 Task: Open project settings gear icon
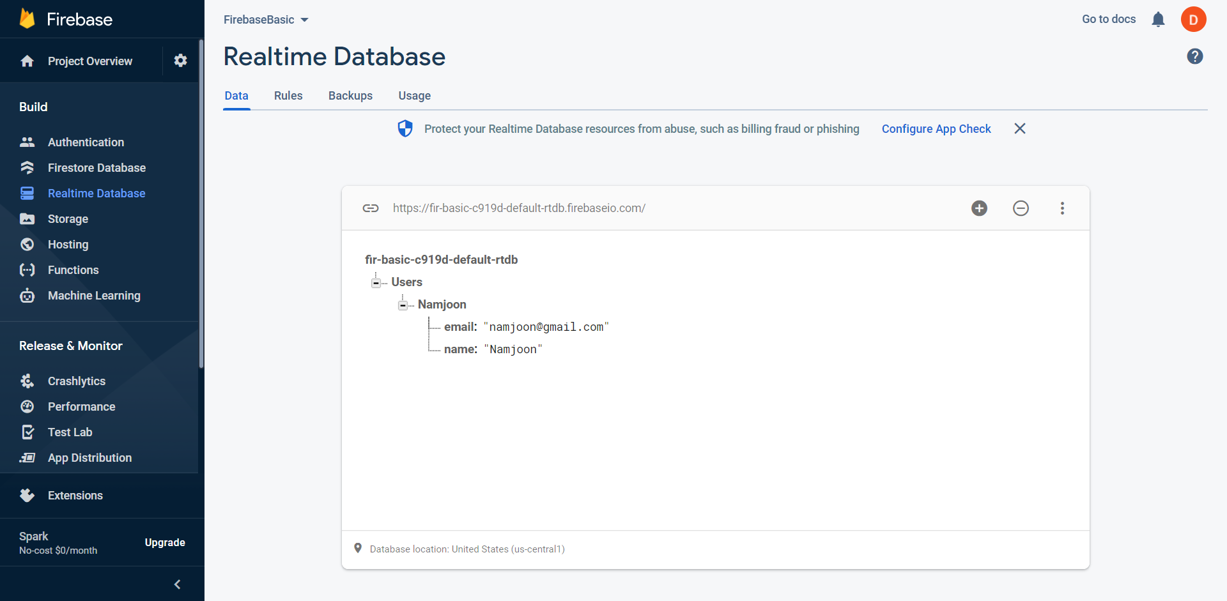pyautogui.click(x=180, y=60)
